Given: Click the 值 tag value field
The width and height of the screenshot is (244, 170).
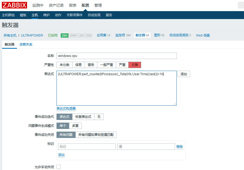Looking at the screenshot, I should tap(146, 146).
